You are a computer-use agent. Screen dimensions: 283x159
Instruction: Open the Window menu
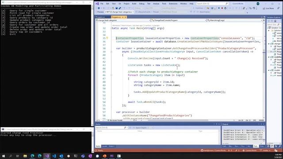184,4
